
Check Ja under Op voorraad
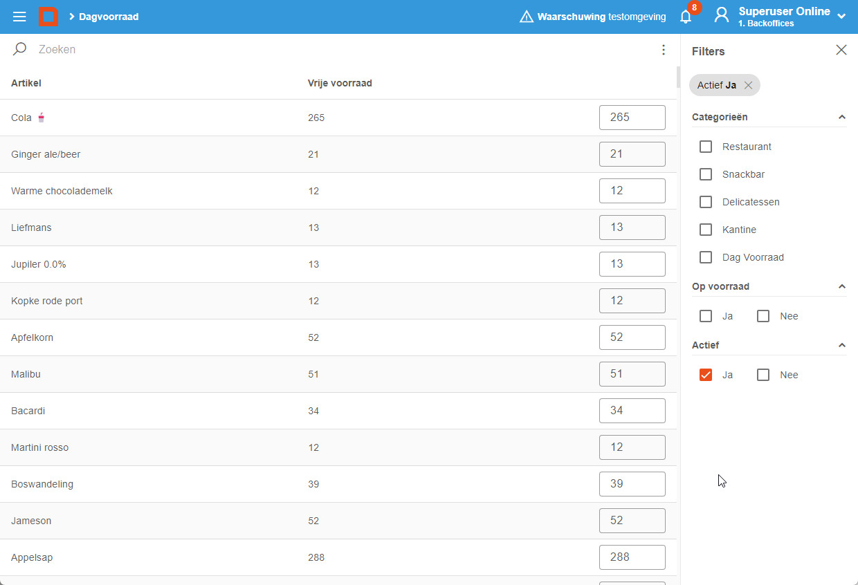(706, 316)
